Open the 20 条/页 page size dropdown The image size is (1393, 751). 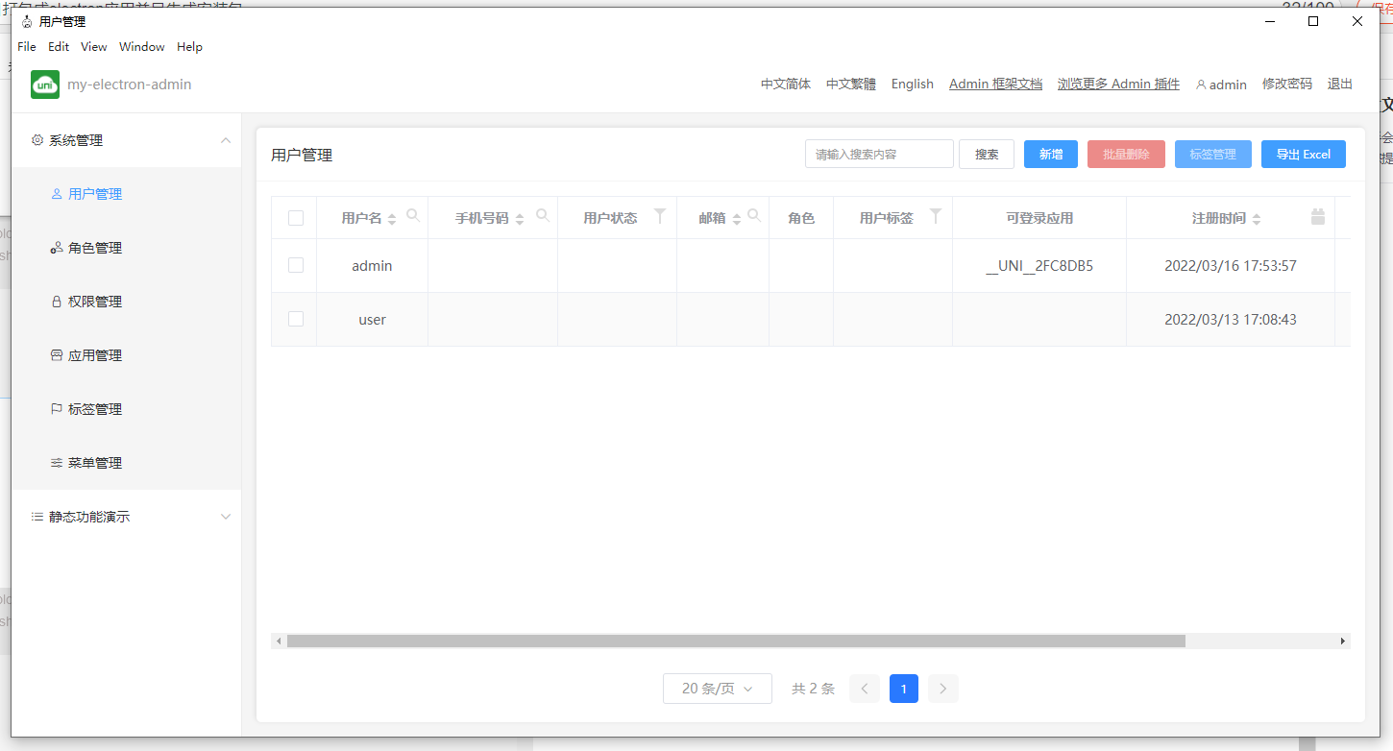717,689
